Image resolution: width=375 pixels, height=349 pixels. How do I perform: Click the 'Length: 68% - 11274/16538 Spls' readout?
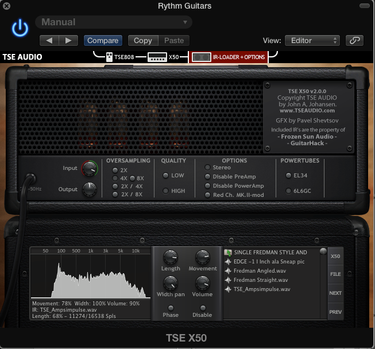[x=74, y=316]
